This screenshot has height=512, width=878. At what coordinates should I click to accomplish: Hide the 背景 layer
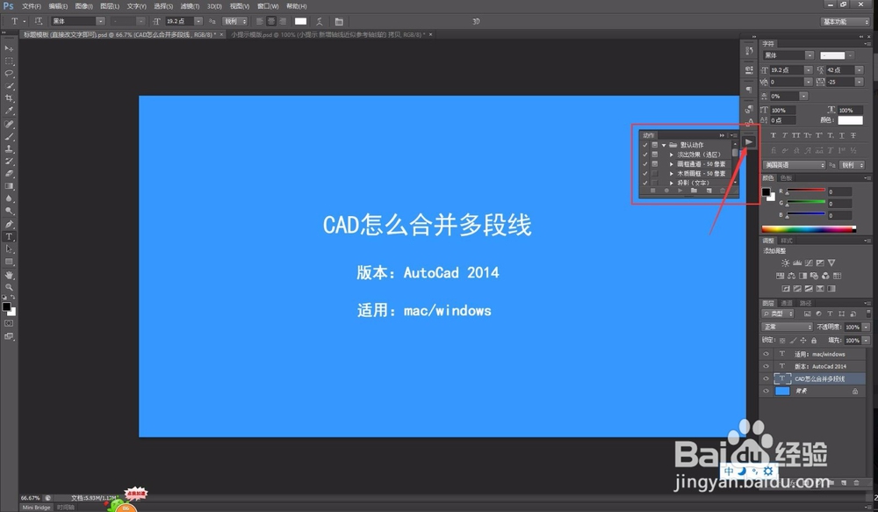tap(766, 391)
